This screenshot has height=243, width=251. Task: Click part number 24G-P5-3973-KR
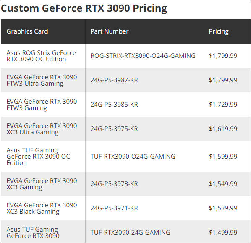pos(114,184)
